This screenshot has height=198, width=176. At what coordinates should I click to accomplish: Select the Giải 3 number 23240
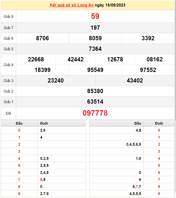[56, 81]
